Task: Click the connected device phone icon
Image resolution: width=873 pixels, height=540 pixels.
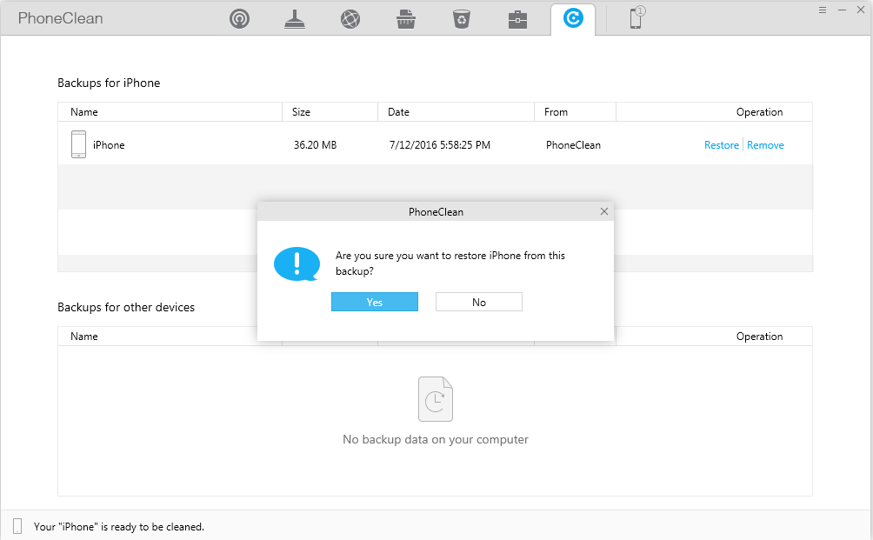Action: [x=636, y=18]
